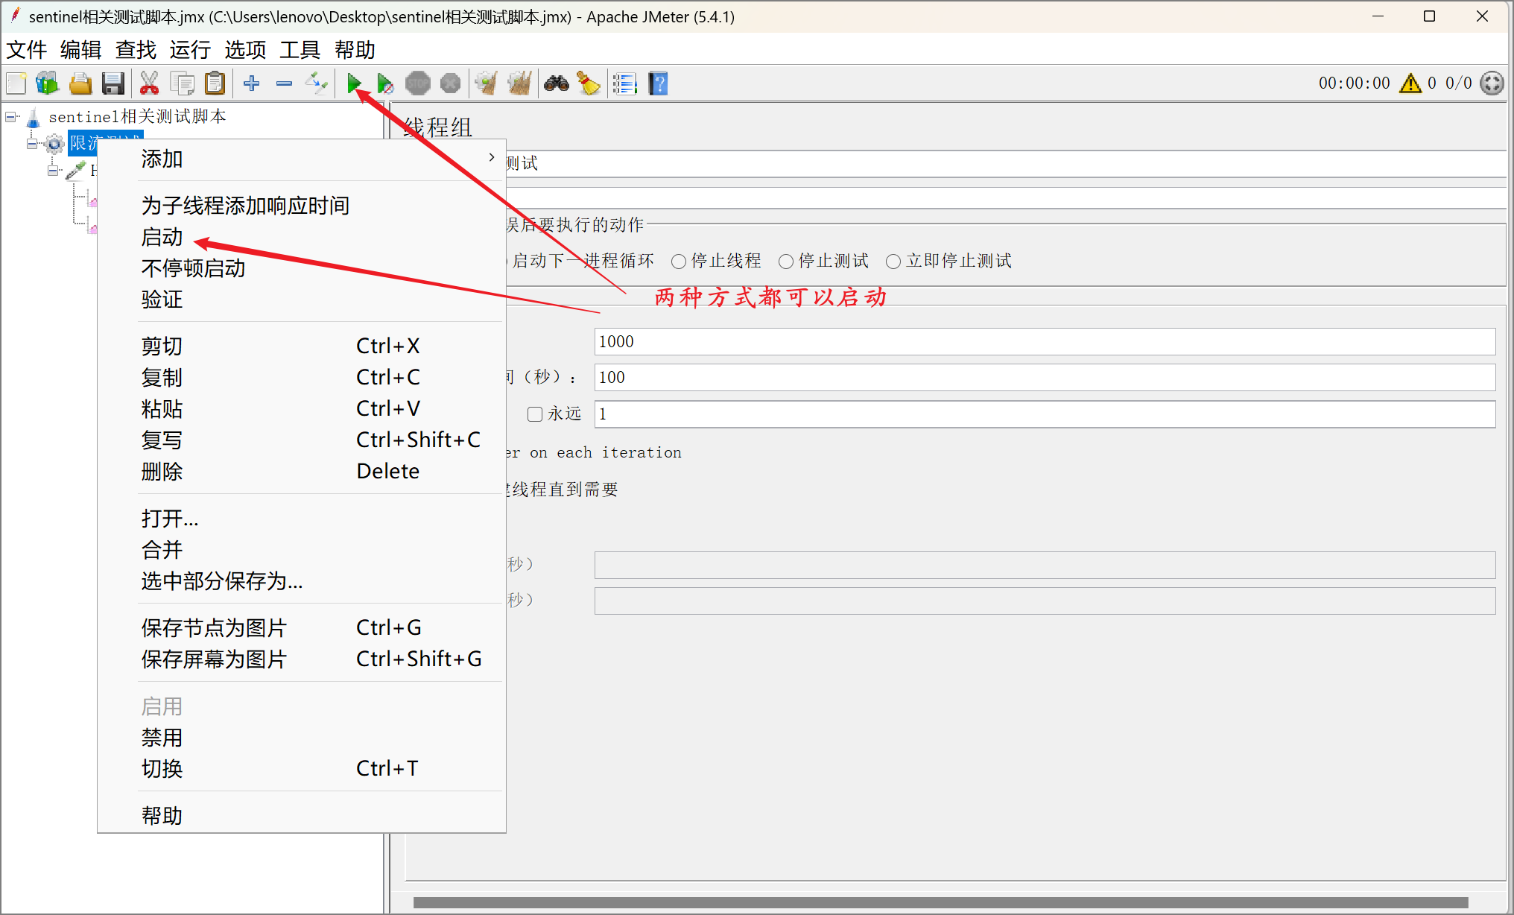
Task: Choose 粘贴 in the context menu
Action: 302,408
